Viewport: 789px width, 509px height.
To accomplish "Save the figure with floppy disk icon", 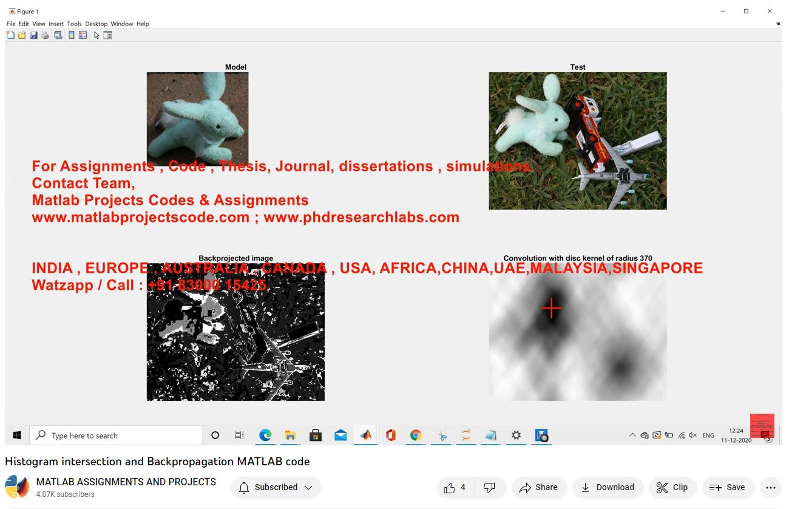I will coord(33,35).
